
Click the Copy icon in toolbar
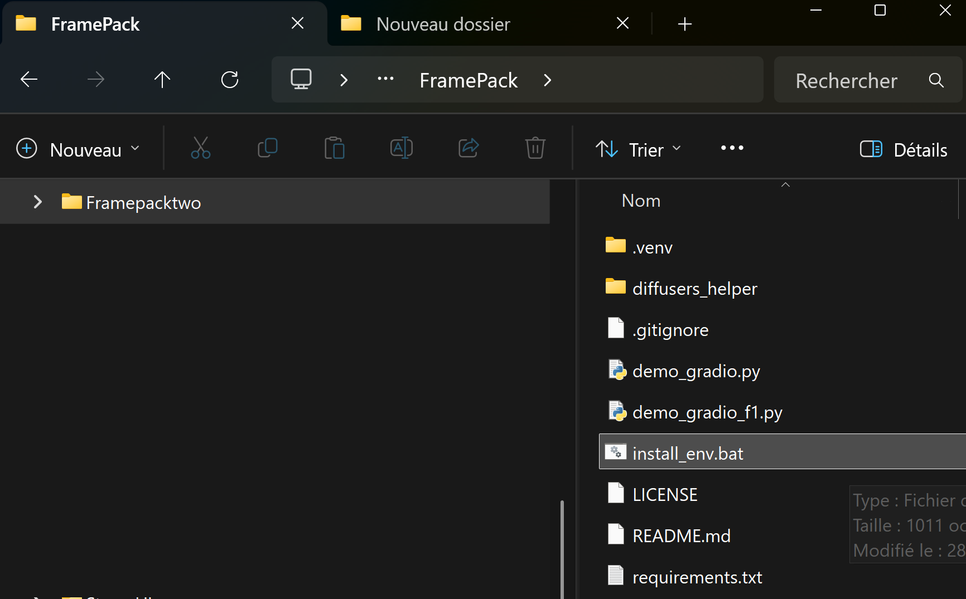click(268, 148)
